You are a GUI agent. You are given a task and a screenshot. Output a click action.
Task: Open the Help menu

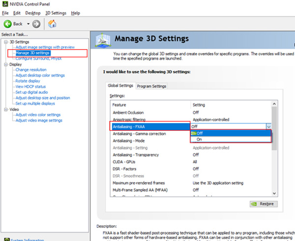coord(75,13)
